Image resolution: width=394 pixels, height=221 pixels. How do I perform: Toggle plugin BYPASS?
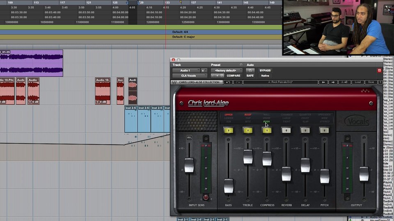(265, 71)
